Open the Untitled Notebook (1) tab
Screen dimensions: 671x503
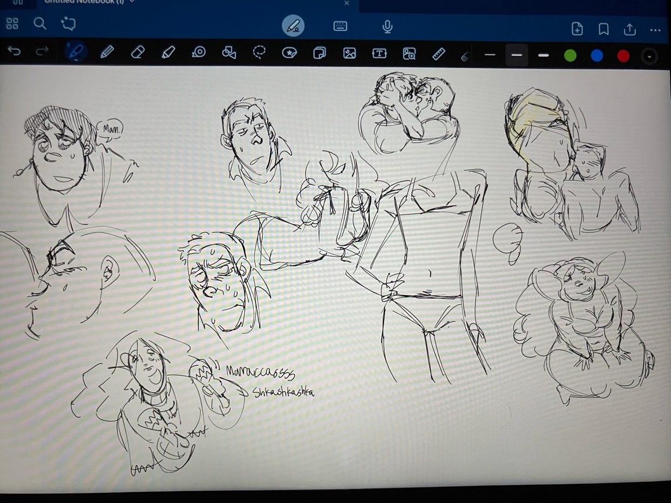coord(84,2)
